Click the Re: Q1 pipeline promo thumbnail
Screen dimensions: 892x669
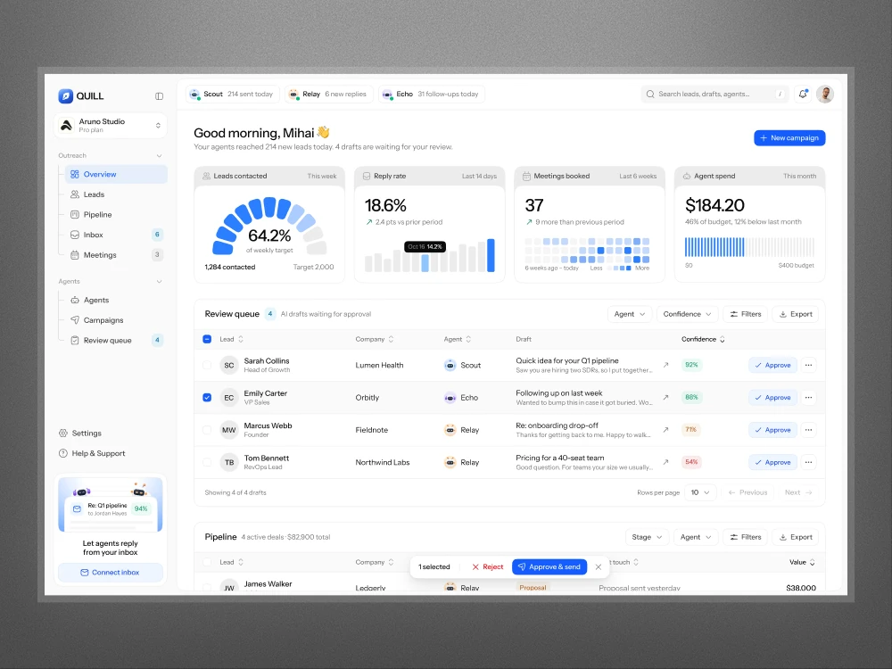click(111, 505)
